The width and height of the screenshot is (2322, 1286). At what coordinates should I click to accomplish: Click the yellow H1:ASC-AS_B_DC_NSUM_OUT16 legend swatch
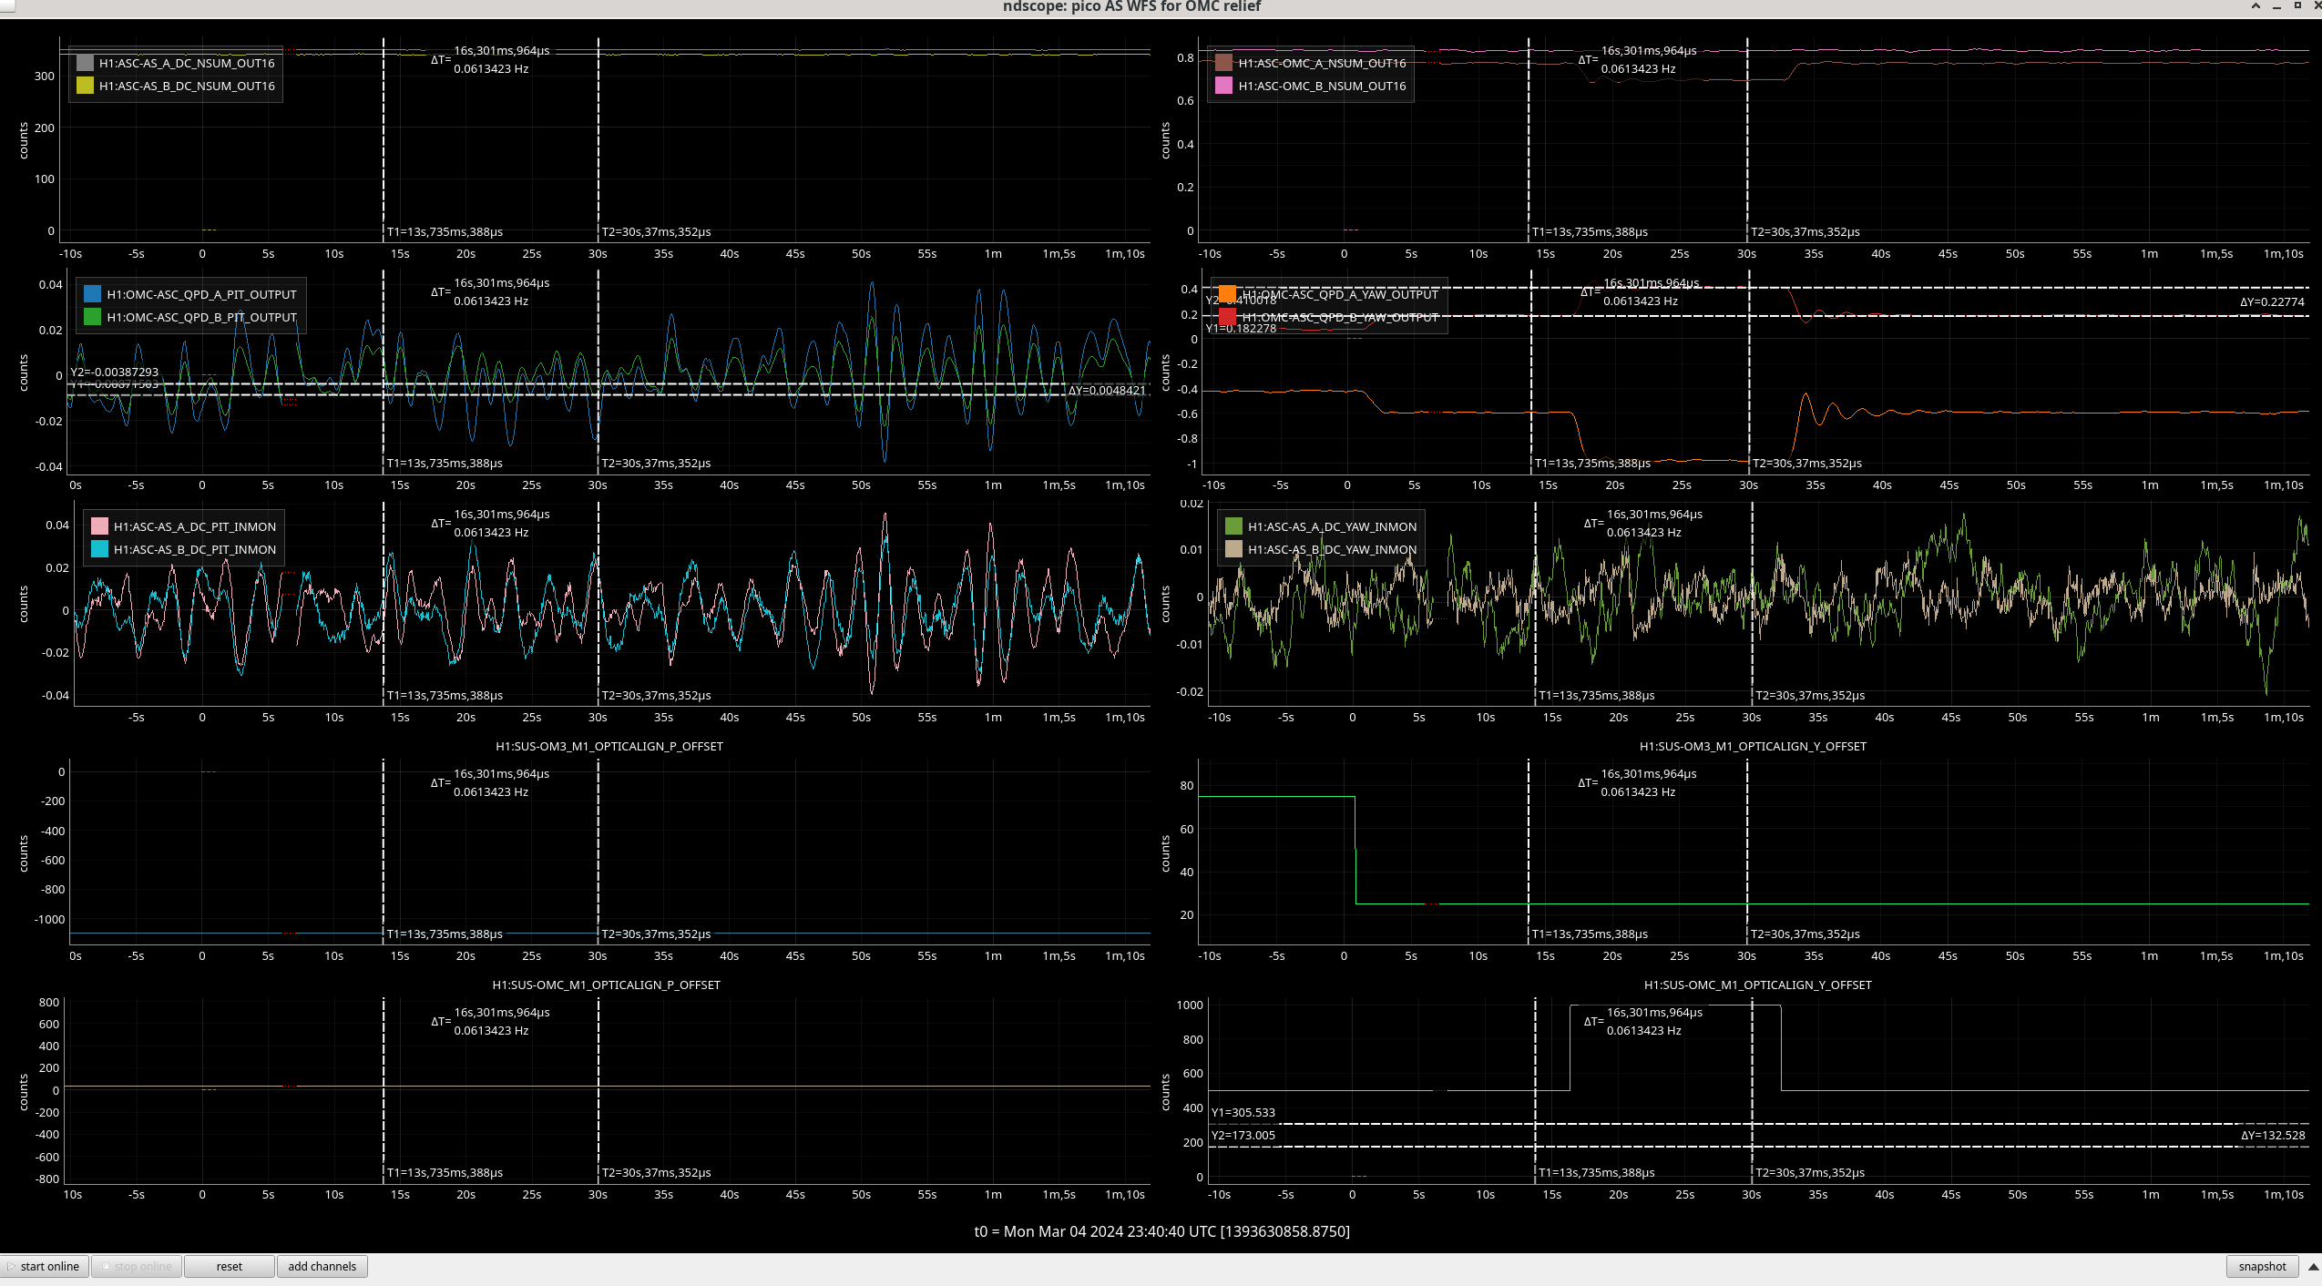click(85, 86)
